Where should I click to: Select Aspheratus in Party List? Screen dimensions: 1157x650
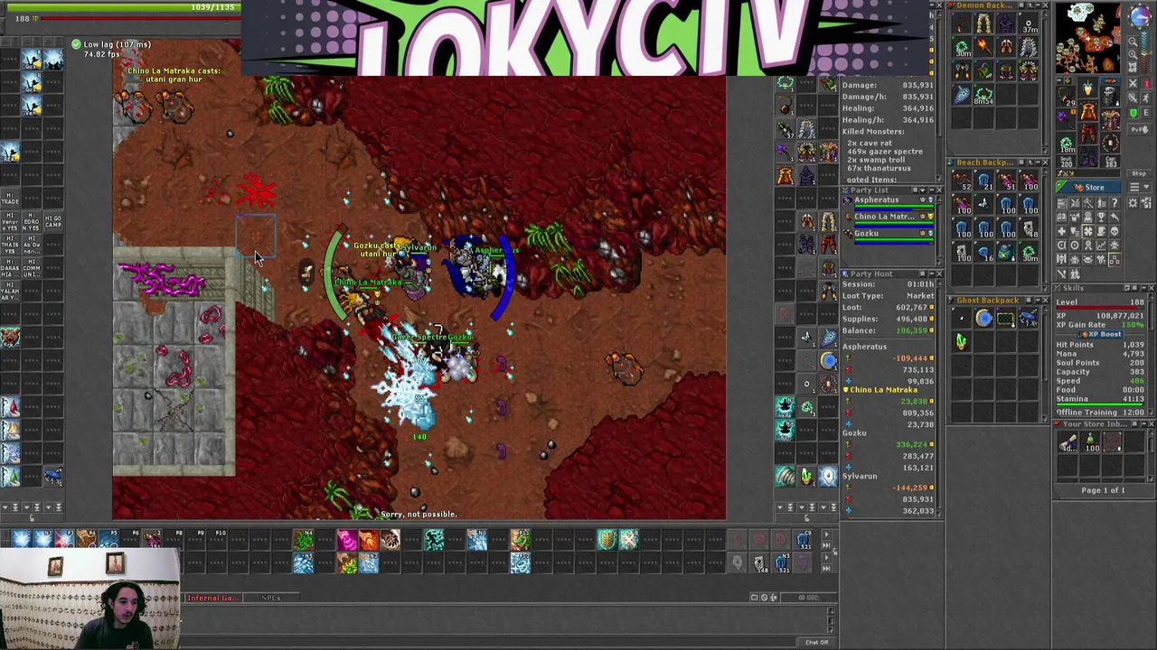pyautogui.click(x=888, y=204)
